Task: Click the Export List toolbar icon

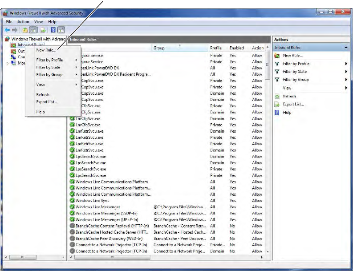Action: (x=43, y=30)
